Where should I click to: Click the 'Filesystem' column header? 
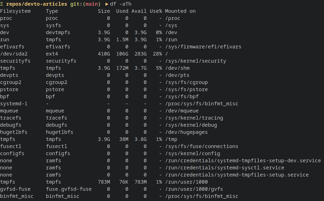pyautogui.click(x=15, y=11)
